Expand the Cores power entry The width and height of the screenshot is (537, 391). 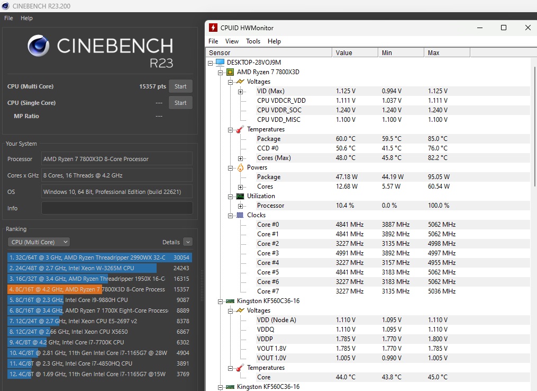pos(240,187)
